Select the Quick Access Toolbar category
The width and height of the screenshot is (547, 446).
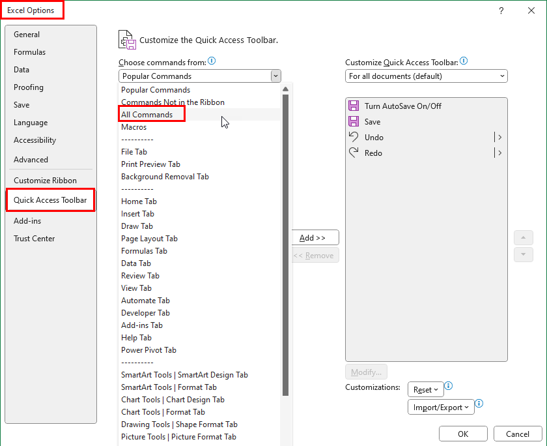51,200
